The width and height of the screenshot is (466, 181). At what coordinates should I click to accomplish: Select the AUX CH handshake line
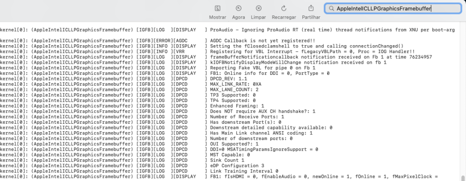[x=158, y=111]
